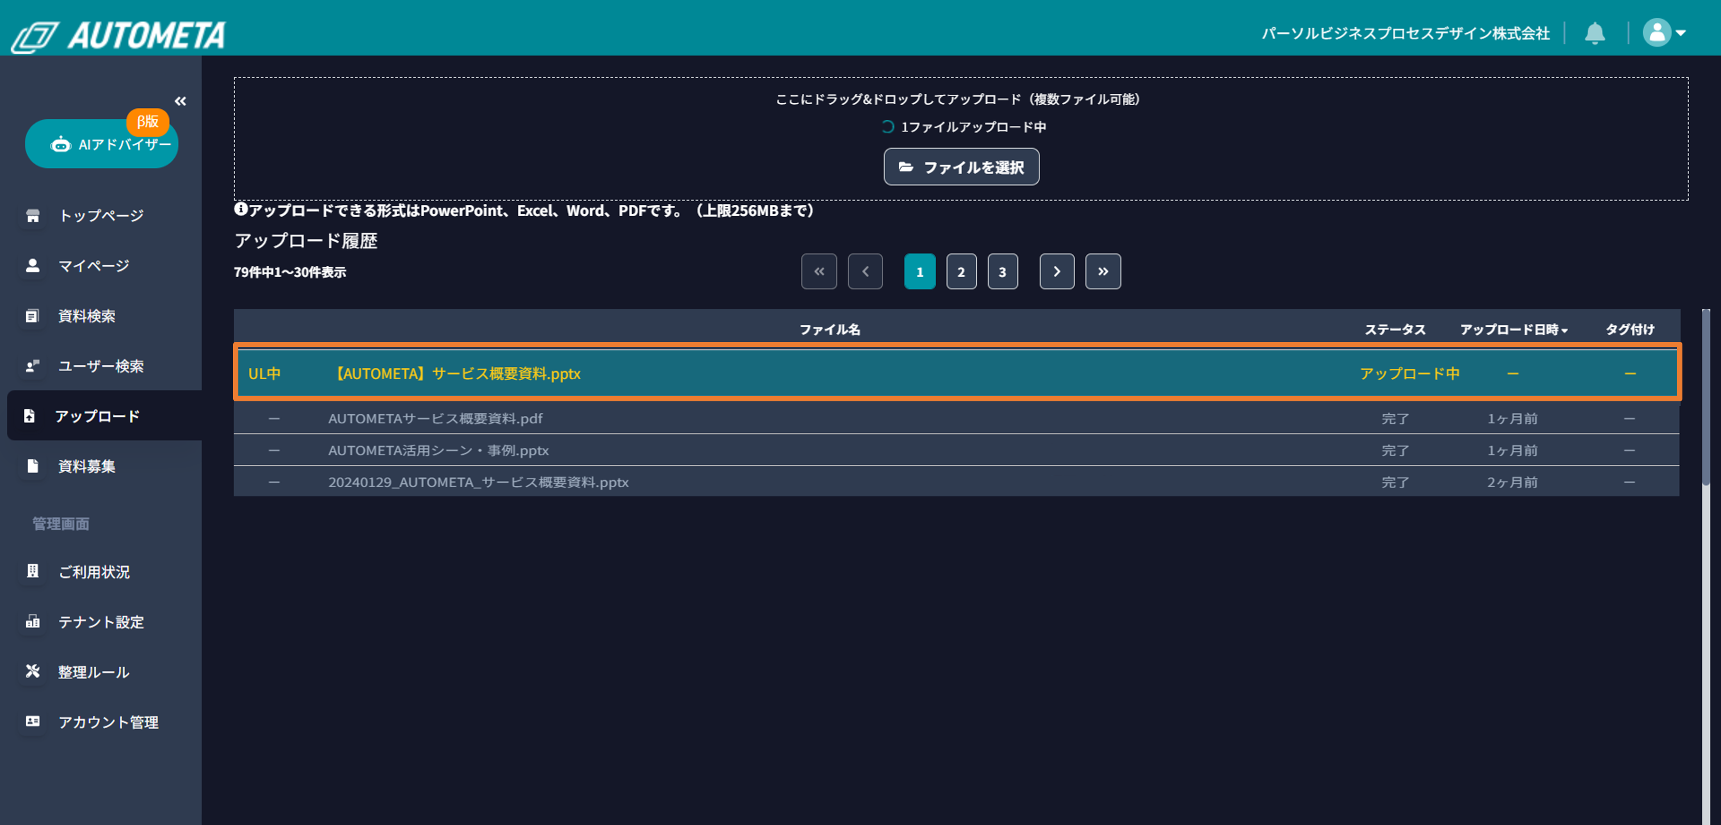Select 【AUTOMETA】サービス概要資料.pptx row
1721x825 pixels.
tap(956, 373)
